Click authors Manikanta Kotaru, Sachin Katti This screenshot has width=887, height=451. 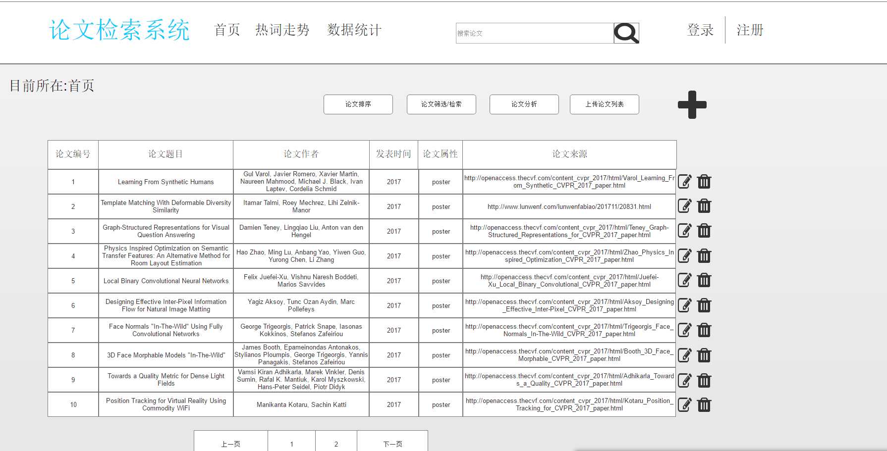(301, 405)
